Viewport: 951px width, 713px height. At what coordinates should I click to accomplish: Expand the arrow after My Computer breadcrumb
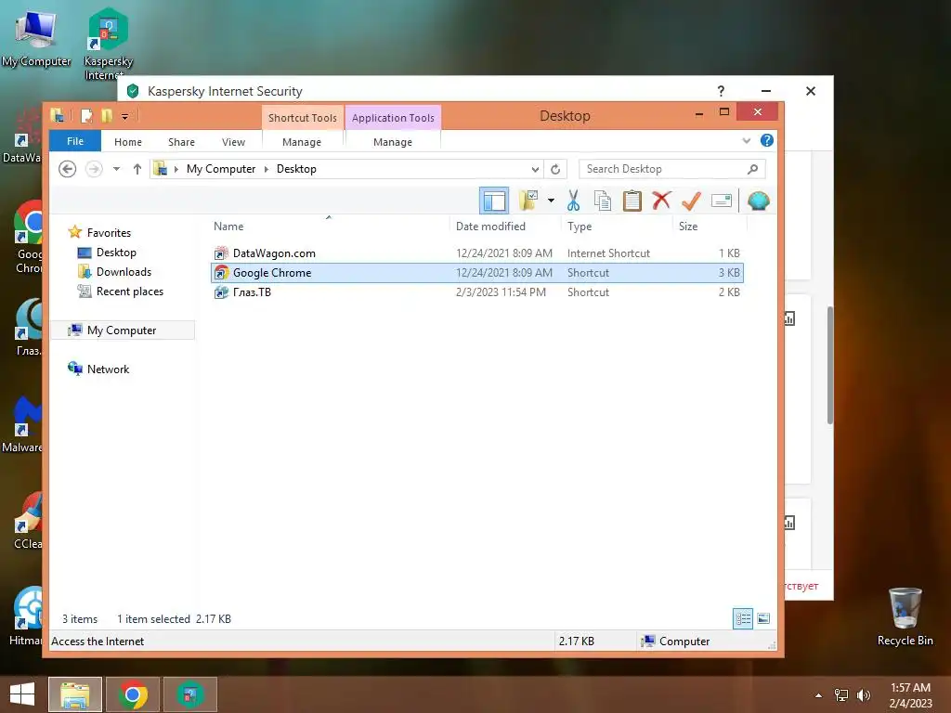(267, 169)
